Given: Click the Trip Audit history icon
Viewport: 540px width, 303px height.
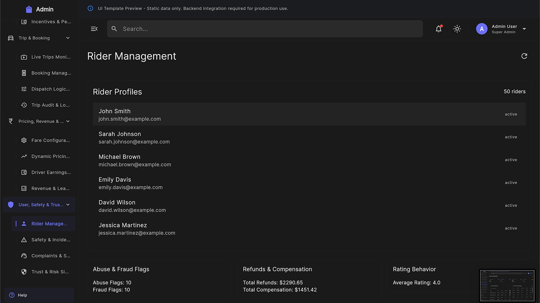Looking at the screenshot, I should coord(24,105).
